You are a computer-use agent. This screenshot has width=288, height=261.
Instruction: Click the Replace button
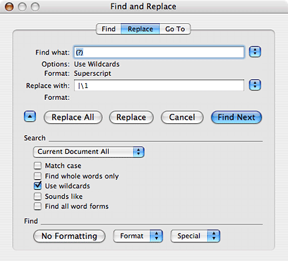point(131,117)
